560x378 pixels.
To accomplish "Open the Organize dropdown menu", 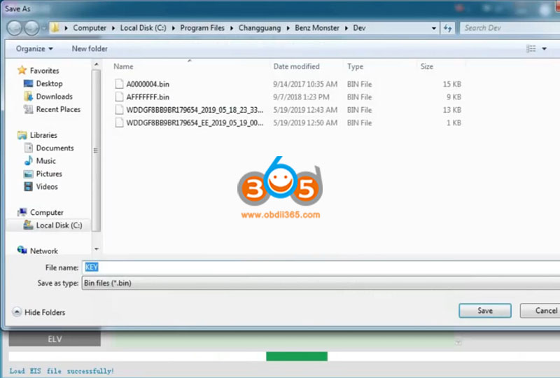I will click(x=34, y=49).
